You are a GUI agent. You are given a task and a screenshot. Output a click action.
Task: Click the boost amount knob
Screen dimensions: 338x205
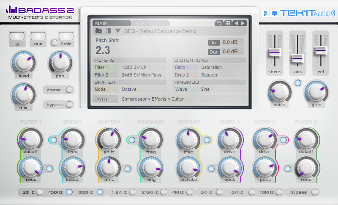pos(73,168)
